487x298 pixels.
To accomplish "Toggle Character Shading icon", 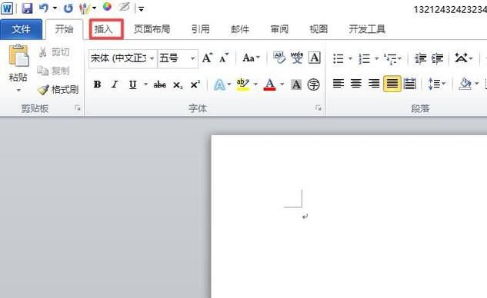I will click(x=296, y=84).
